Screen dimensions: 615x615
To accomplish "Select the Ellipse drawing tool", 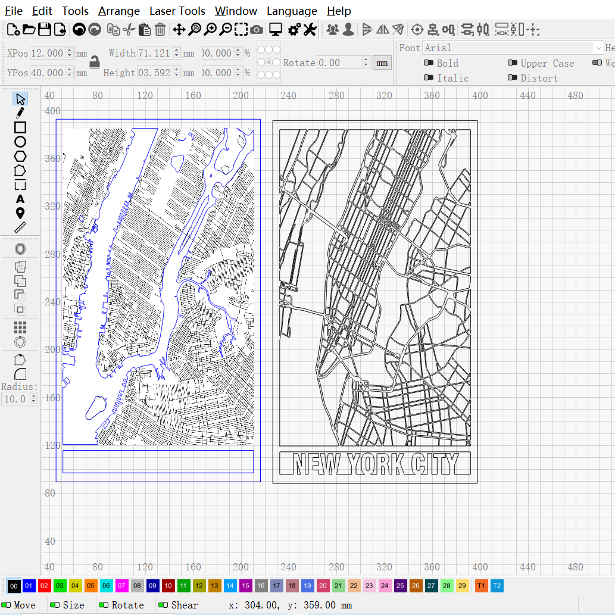I will tap(20, 142).
